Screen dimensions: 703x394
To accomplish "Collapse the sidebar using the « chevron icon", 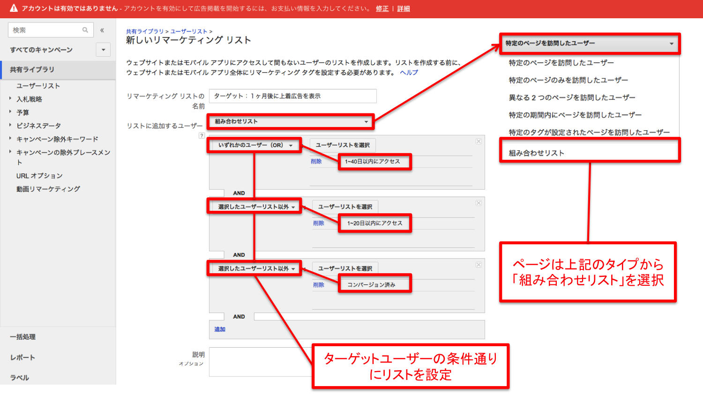I will tap(102, 30).
